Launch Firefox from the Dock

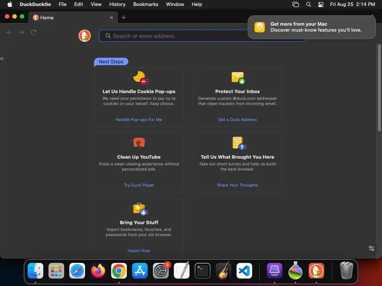(x=98, y=271)
